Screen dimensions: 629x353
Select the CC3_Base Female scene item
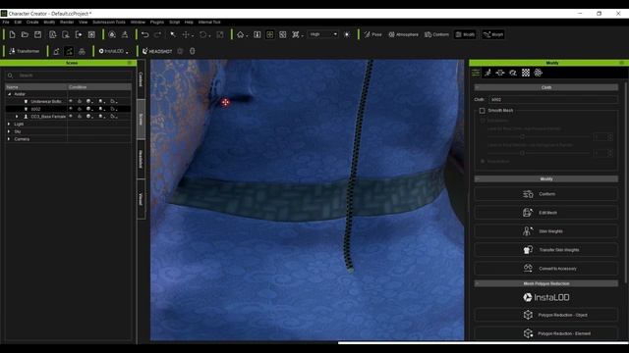coord(48,117)
